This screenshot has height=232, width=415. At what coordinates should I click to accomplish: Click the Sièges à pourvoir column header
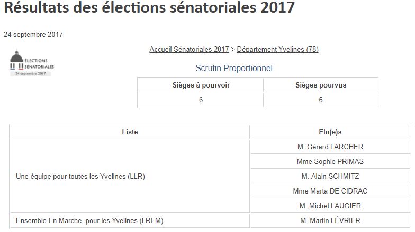click(x=201, y=85)
